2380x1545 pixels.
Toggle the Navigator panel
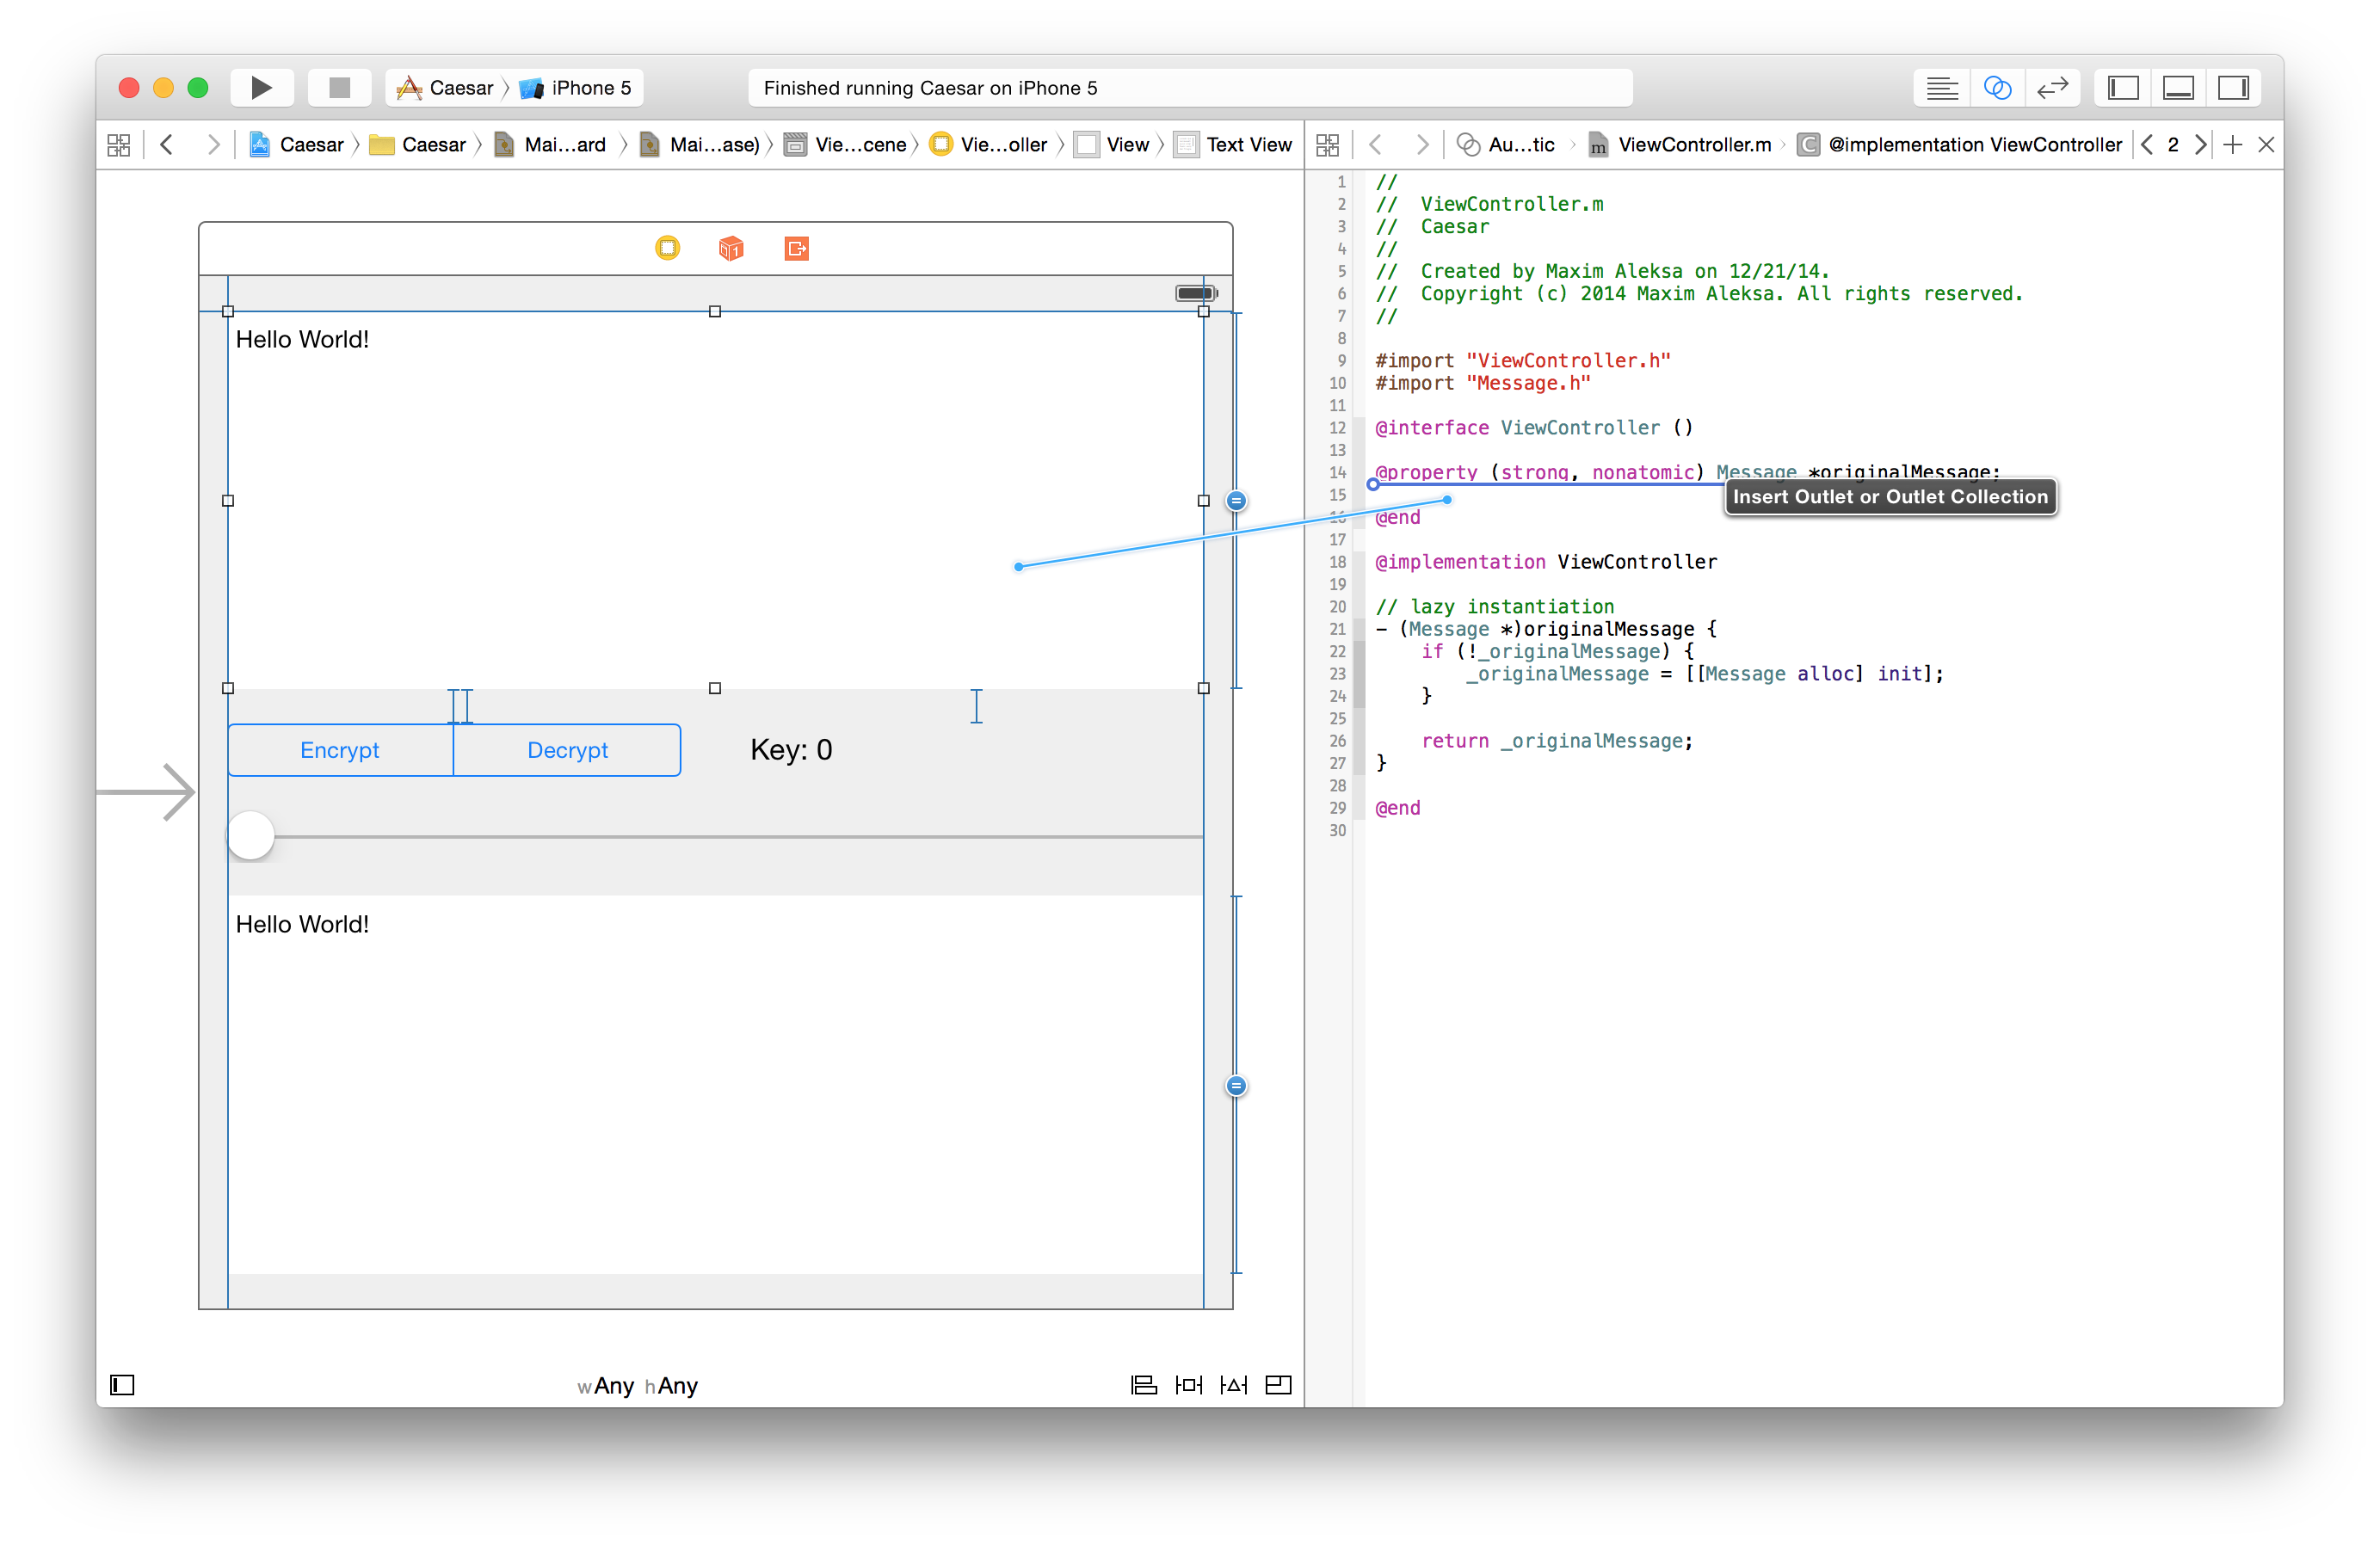(x=2123, y=88)
